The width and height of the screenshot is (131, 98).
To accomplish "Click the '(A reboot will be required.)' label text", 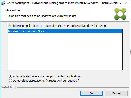I will pos(62,81).
